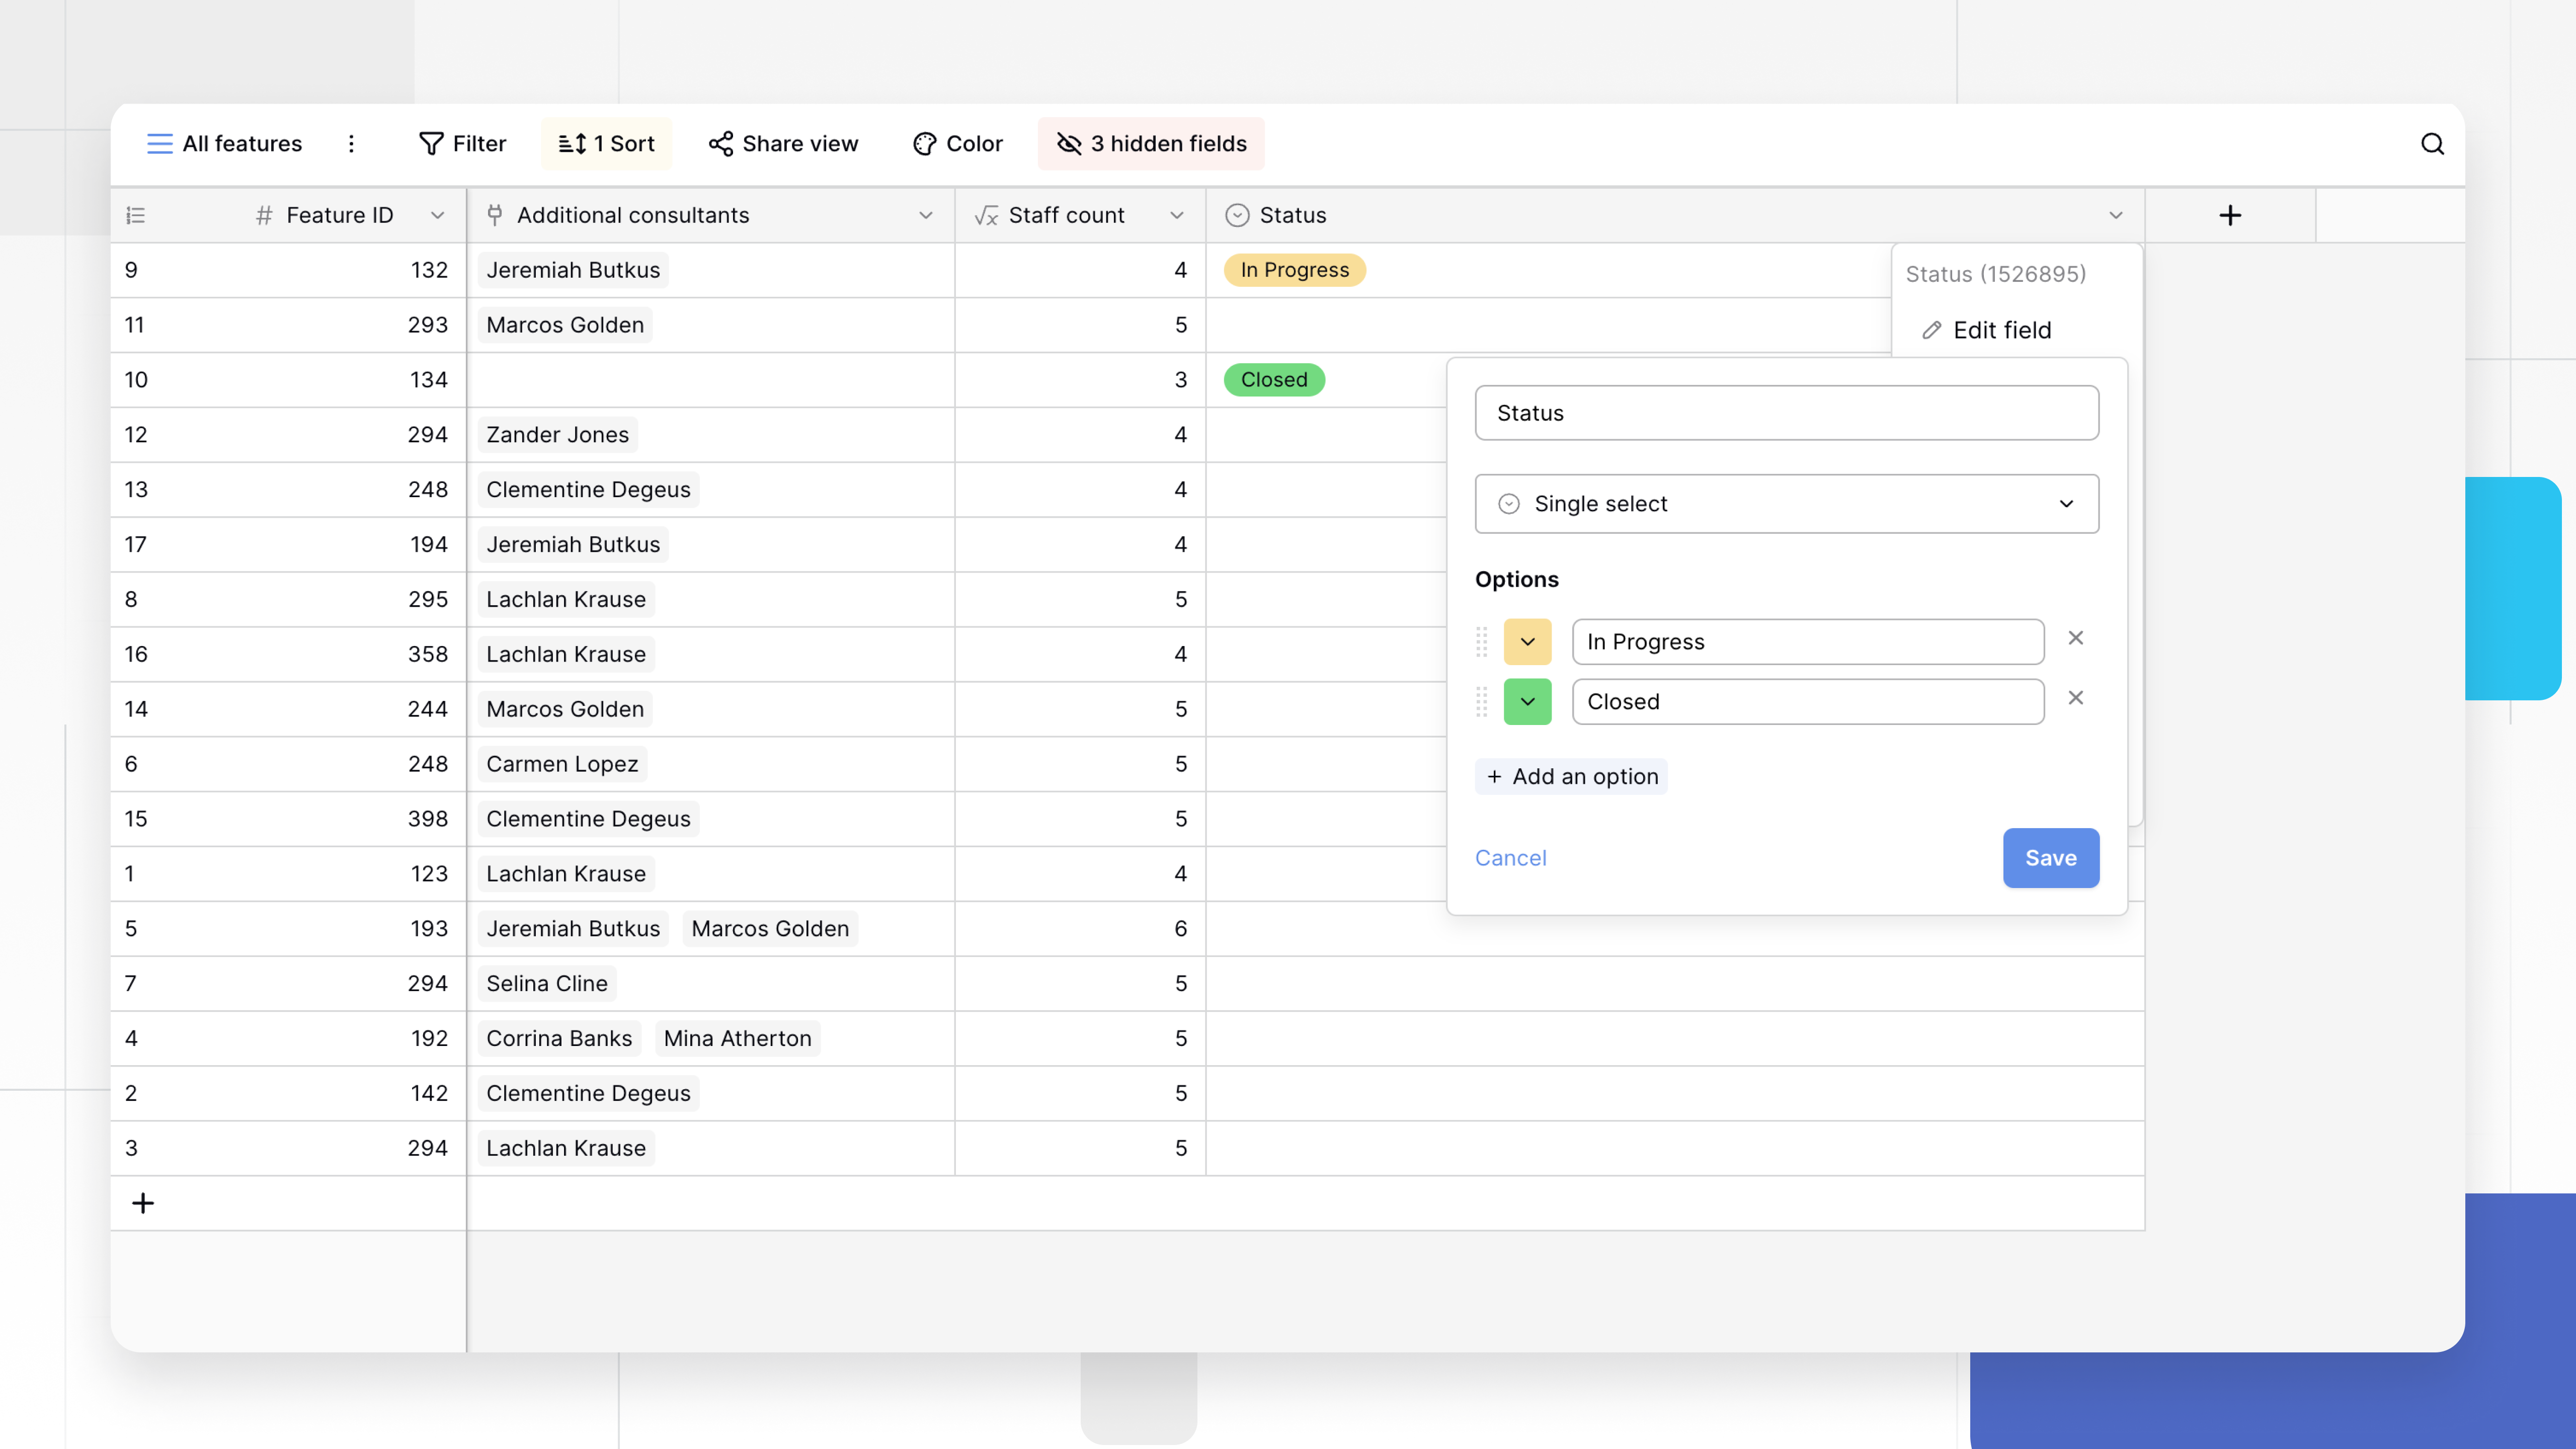Open the yellow color picker for In Progress

point(1527,641)
